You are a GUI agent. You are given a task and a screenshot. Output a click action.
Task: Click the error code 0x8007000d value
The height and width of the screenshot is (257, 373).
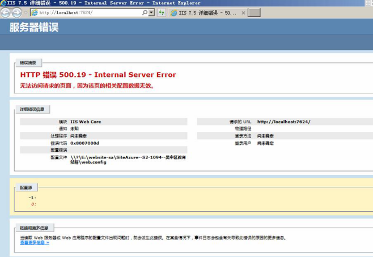click(x=84, y=143)
